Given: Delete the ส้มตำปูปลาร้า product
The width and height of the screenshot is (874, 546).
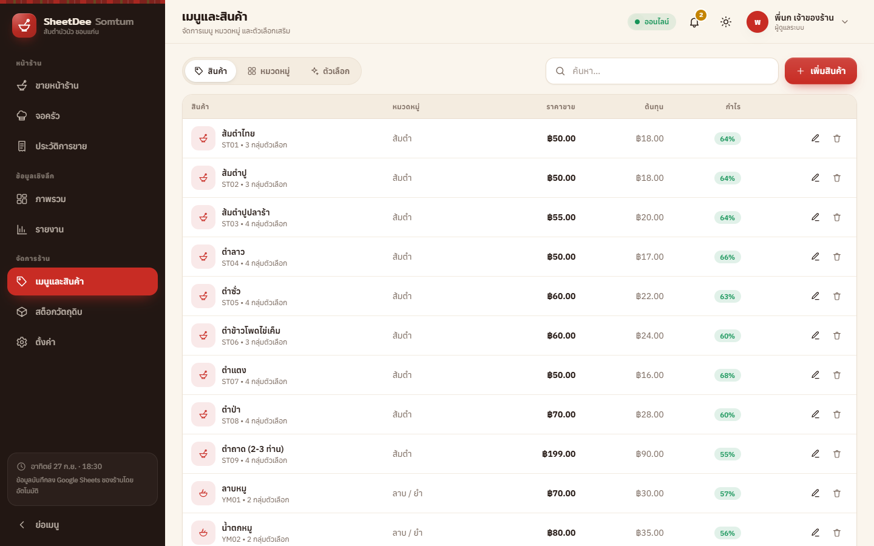Looking at the screenshot, I should (x=837, y=217).
